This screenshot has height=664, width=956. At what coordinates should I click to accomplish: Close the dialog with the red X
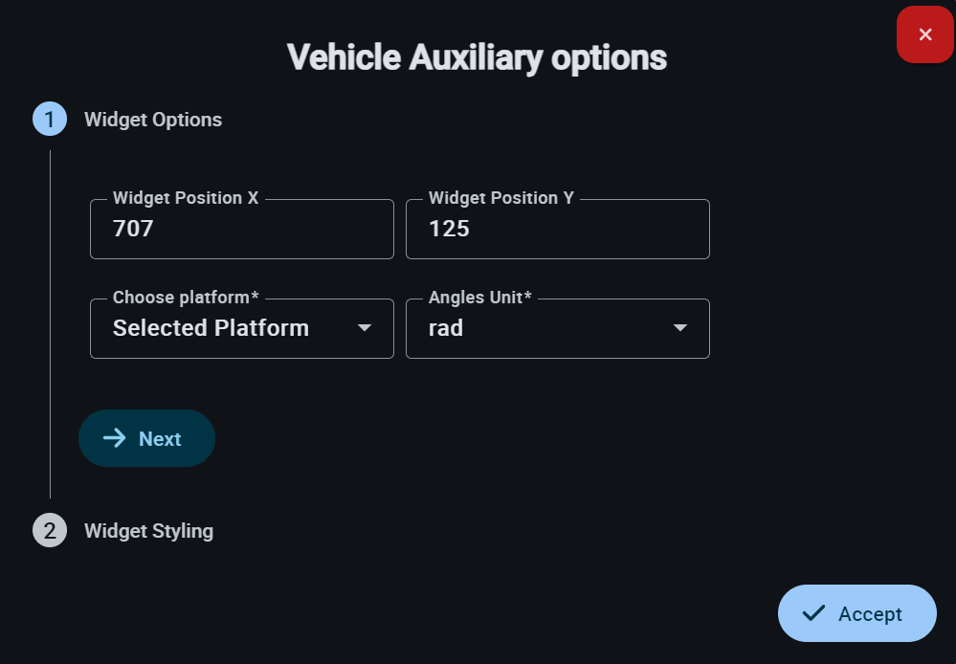point(924,34)
